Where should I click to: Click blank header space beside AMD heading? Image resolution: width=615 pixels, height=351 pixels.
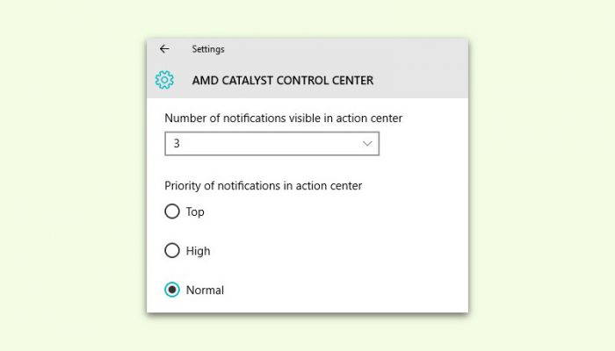(420, 81)
